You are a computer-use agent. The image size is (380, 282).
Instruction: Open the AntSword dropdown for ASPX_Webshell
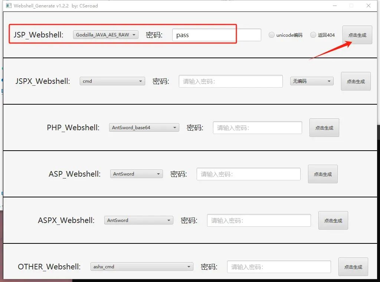[x=138, y=220]
